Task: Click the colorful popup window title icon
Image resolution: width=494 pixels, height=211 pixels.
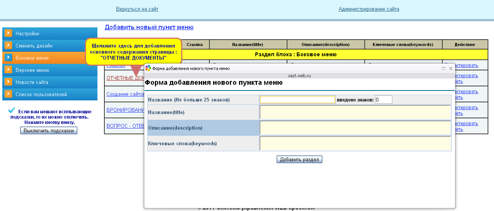Action: 148,68
